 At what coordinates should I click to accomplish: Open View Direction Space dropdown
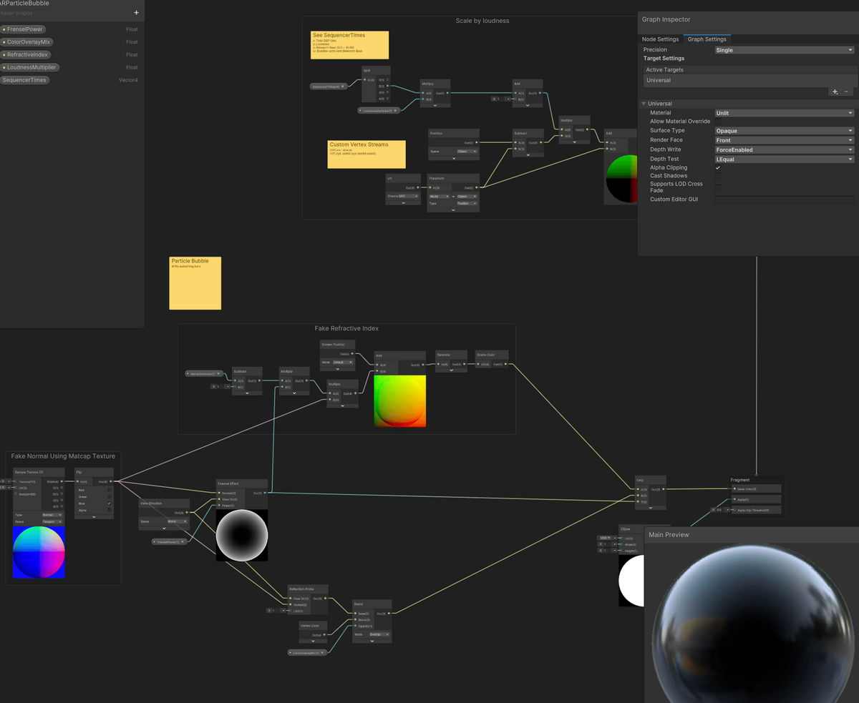coord(177,521)
